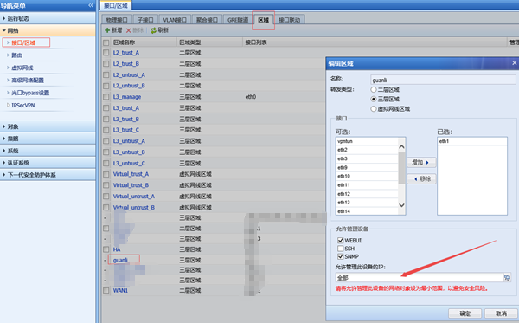This screenshot has width=519, height=323.
Task: Open the 虚拟网线 navigation item
Action: click(22, 68)
